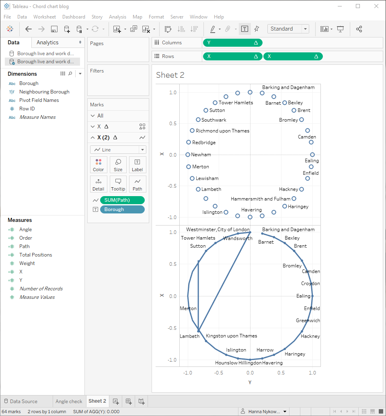
Task: Click the Fix Axes pin icon
Action: (257, 29)
